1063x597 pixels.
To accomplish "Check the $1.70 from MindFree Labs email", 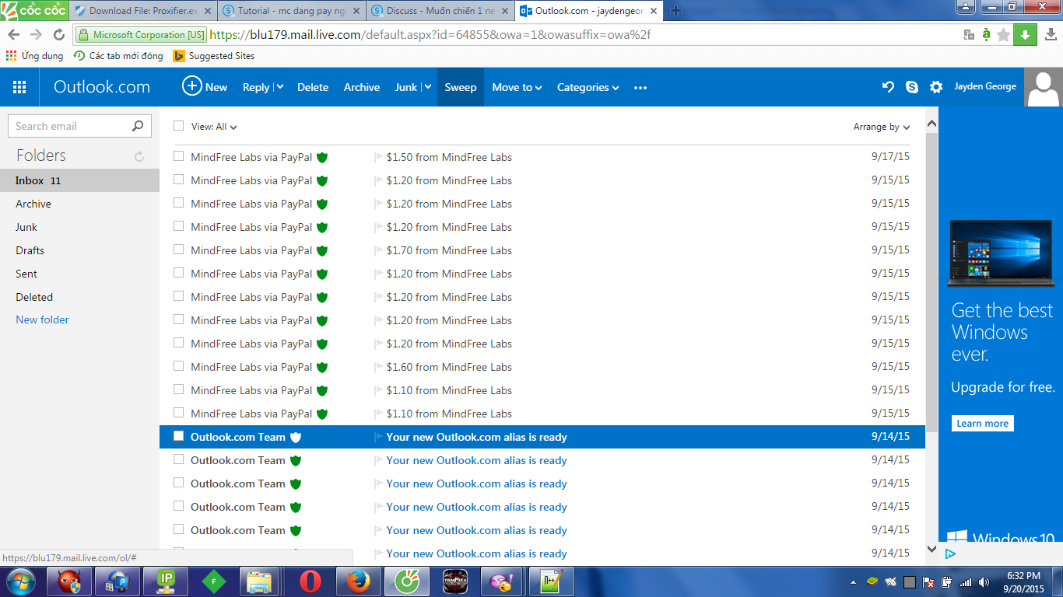I will pos(179,250).
